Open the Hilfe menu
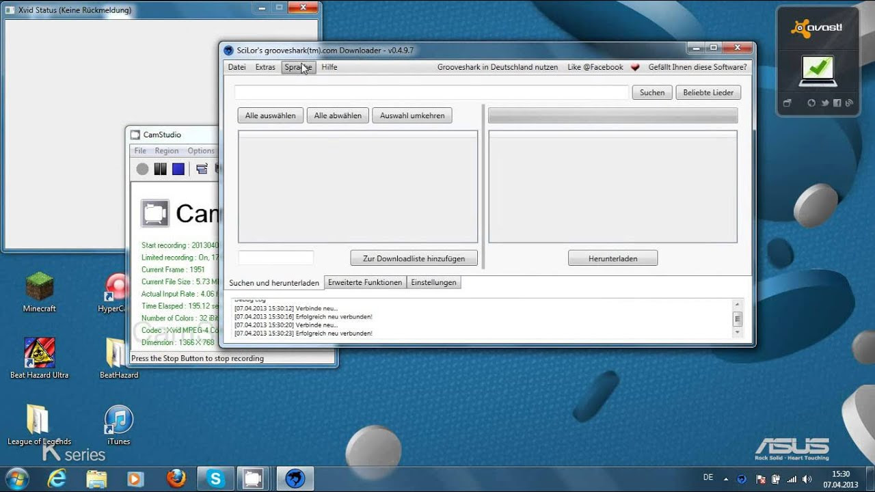The image size is (875, 492). (x=329, y=67)
